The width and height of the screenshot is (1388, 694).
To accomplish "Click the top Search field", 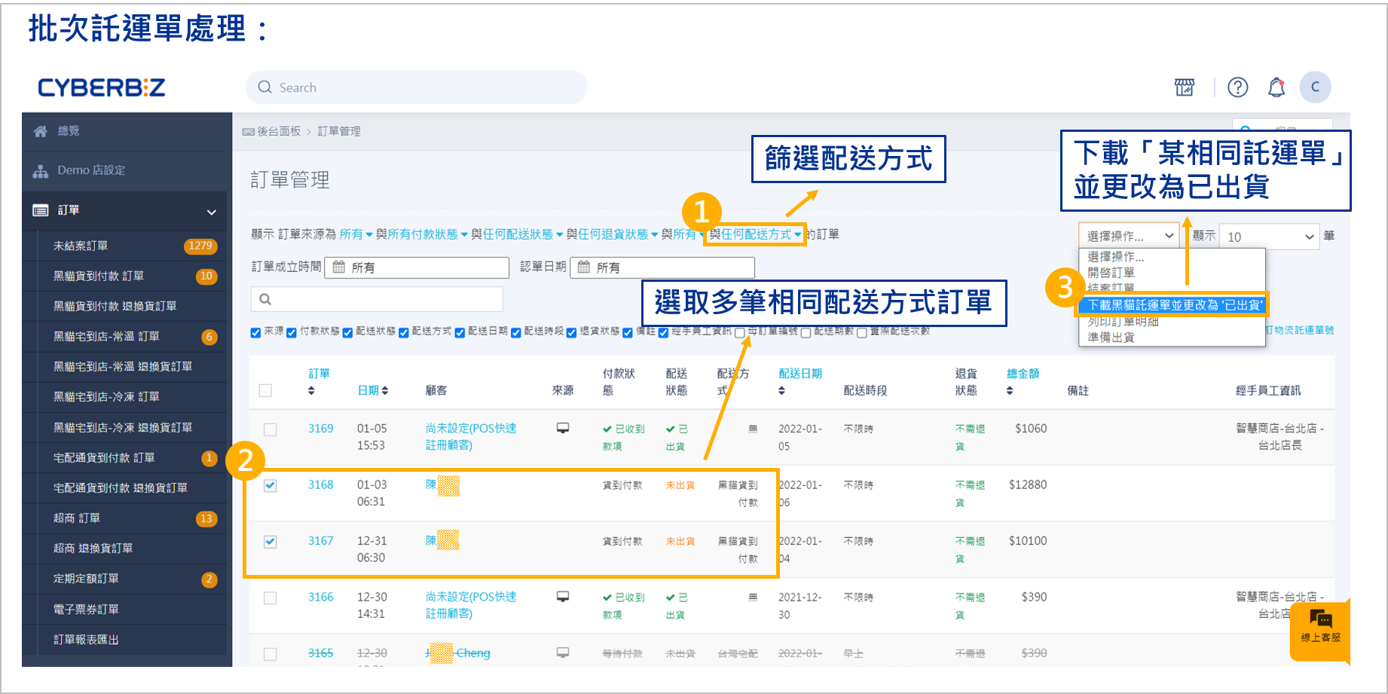I will [x=417, y=87].
